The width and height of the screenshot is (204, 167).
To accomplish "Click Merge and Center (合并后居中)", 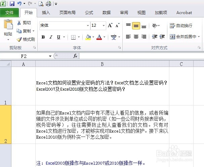I will (x=183, y=37).
